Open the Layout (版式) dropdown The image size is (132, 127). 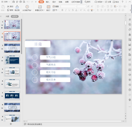point(49,10)
